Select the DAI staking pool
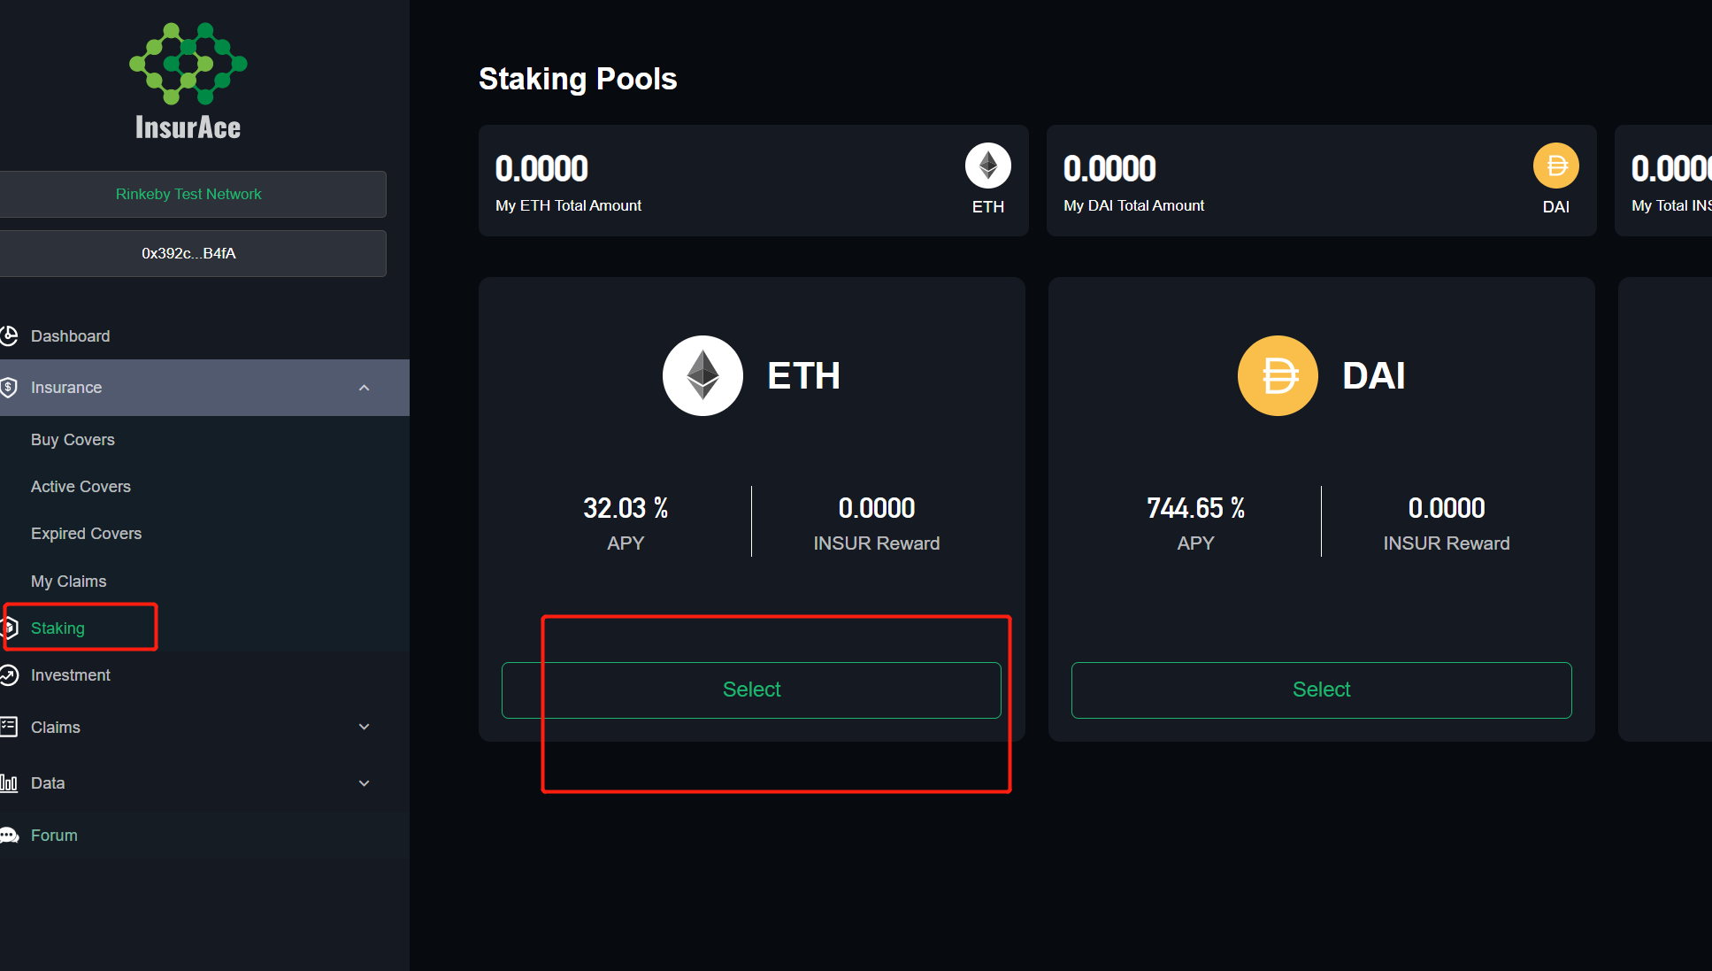 coord(1321,690)
